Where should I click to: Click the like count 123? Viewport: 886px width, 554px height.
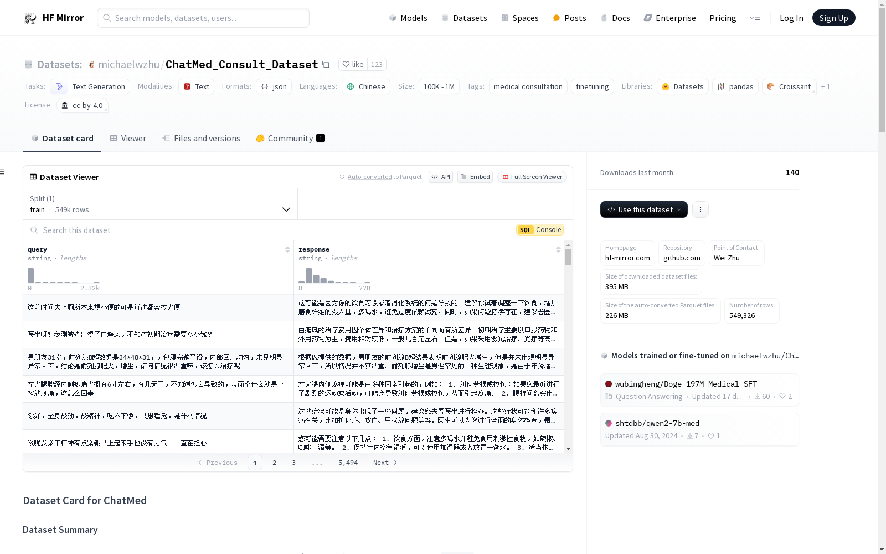[x=377, y=65]
